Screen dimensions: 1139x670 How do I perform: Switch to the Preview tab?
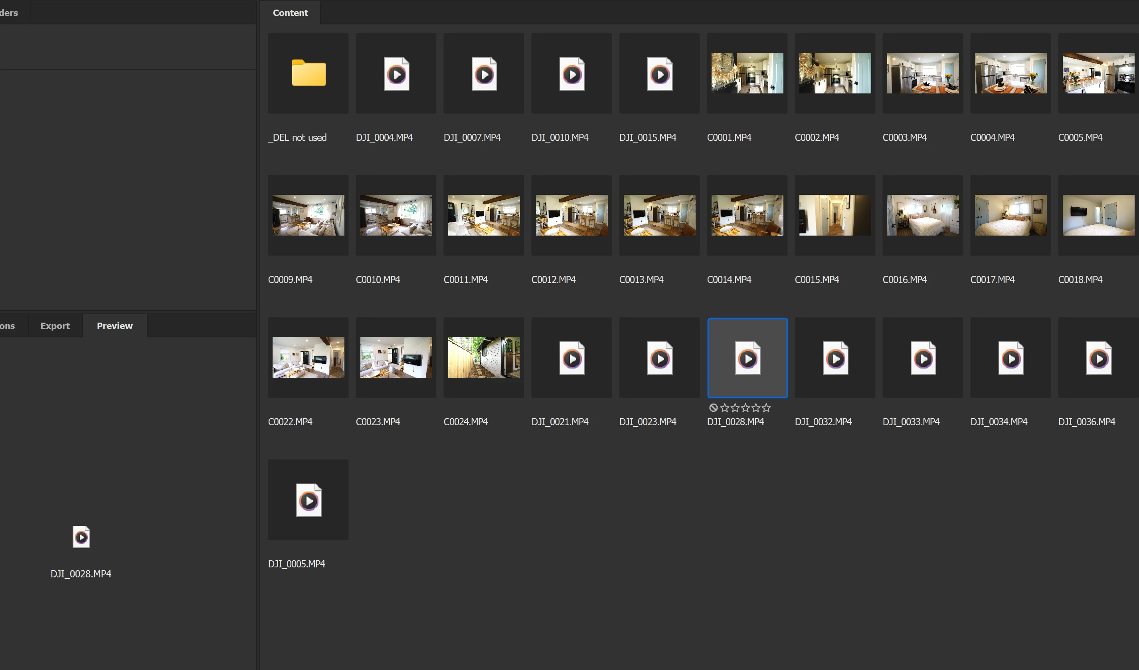115,325
